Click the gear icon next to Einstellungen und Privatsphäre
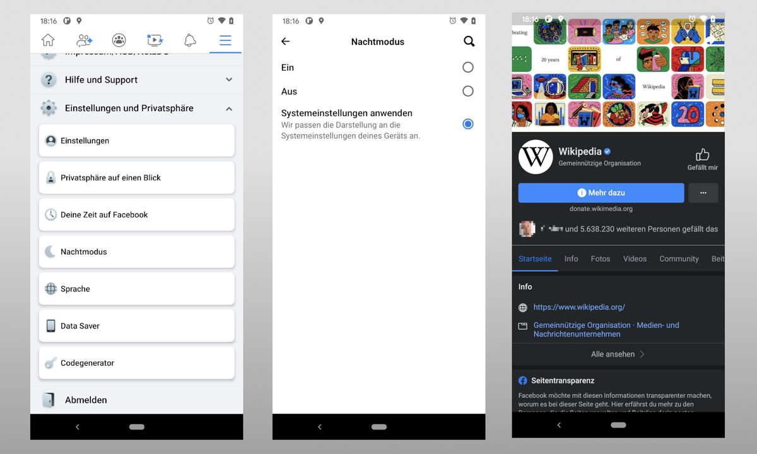757x454 pixels. click(x=49, y=108)
